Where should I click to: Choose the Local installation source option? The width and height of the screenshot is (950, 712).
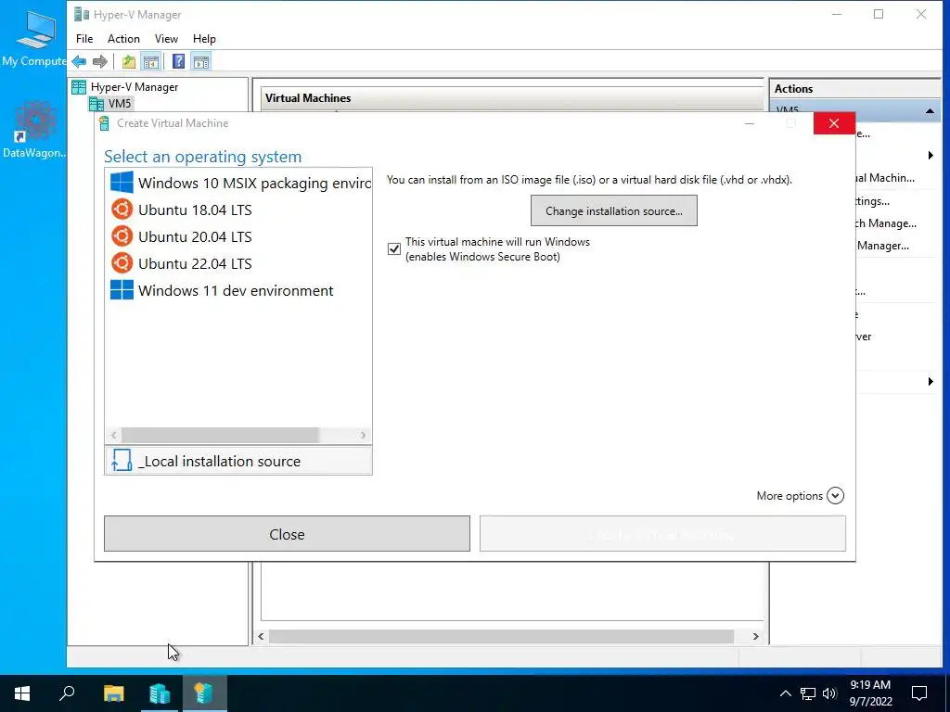pyautogui.click(x=238, y=461)
